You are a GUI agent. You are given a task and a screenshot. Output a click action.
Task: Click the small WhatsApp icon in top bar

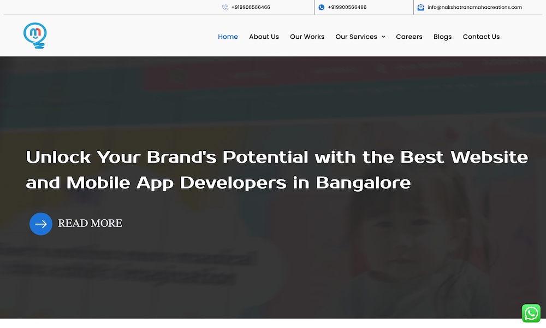pos(322,8)
